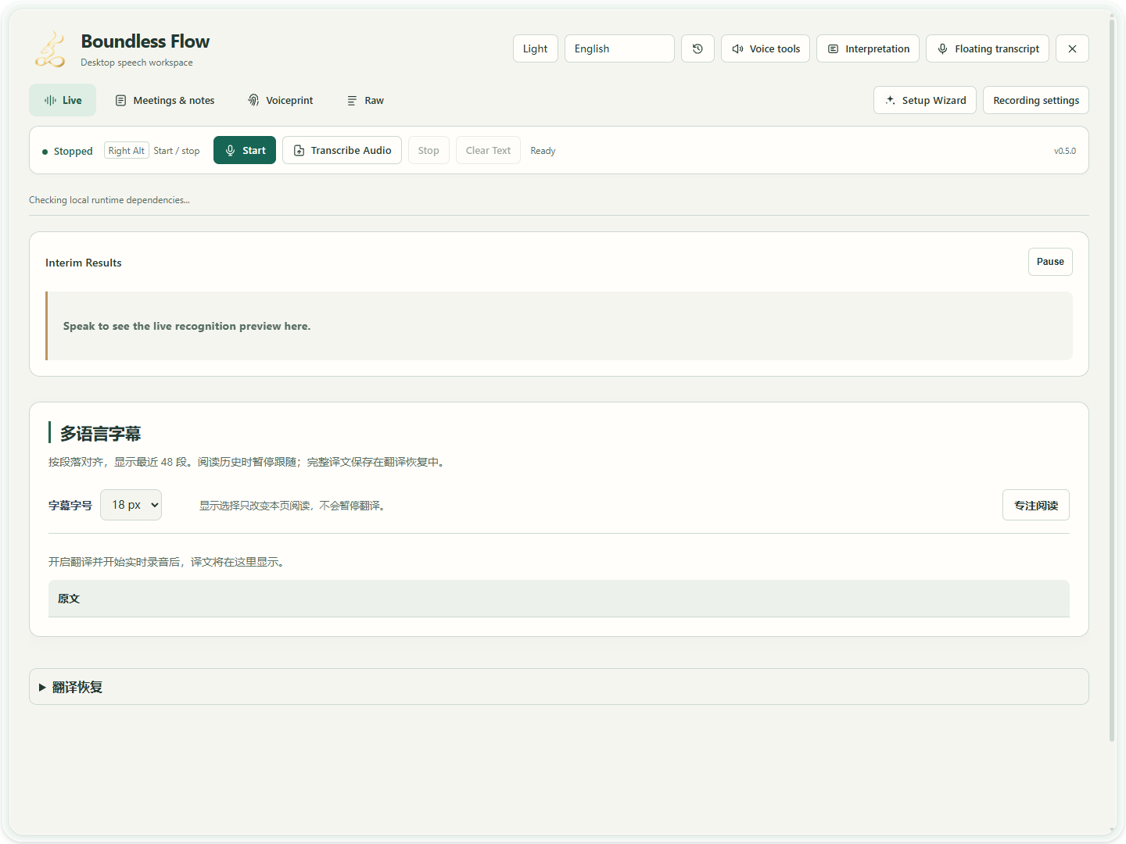Open the English language dropdown
Image resolution: width=1126 pixels, height=844 pixels.
tap(619, 48)
